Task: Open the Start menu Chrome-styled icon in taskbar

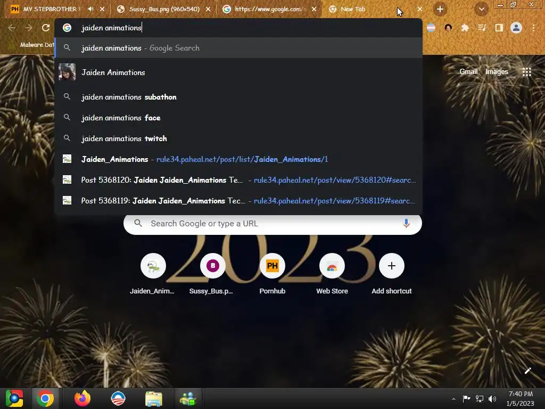Action: [14, 398]
